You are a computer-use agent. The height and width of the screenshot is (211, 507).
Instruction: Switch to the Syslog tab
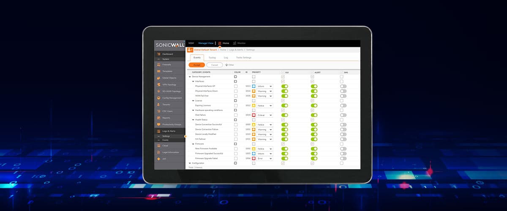pyautogui.click(x=212, y=57)
